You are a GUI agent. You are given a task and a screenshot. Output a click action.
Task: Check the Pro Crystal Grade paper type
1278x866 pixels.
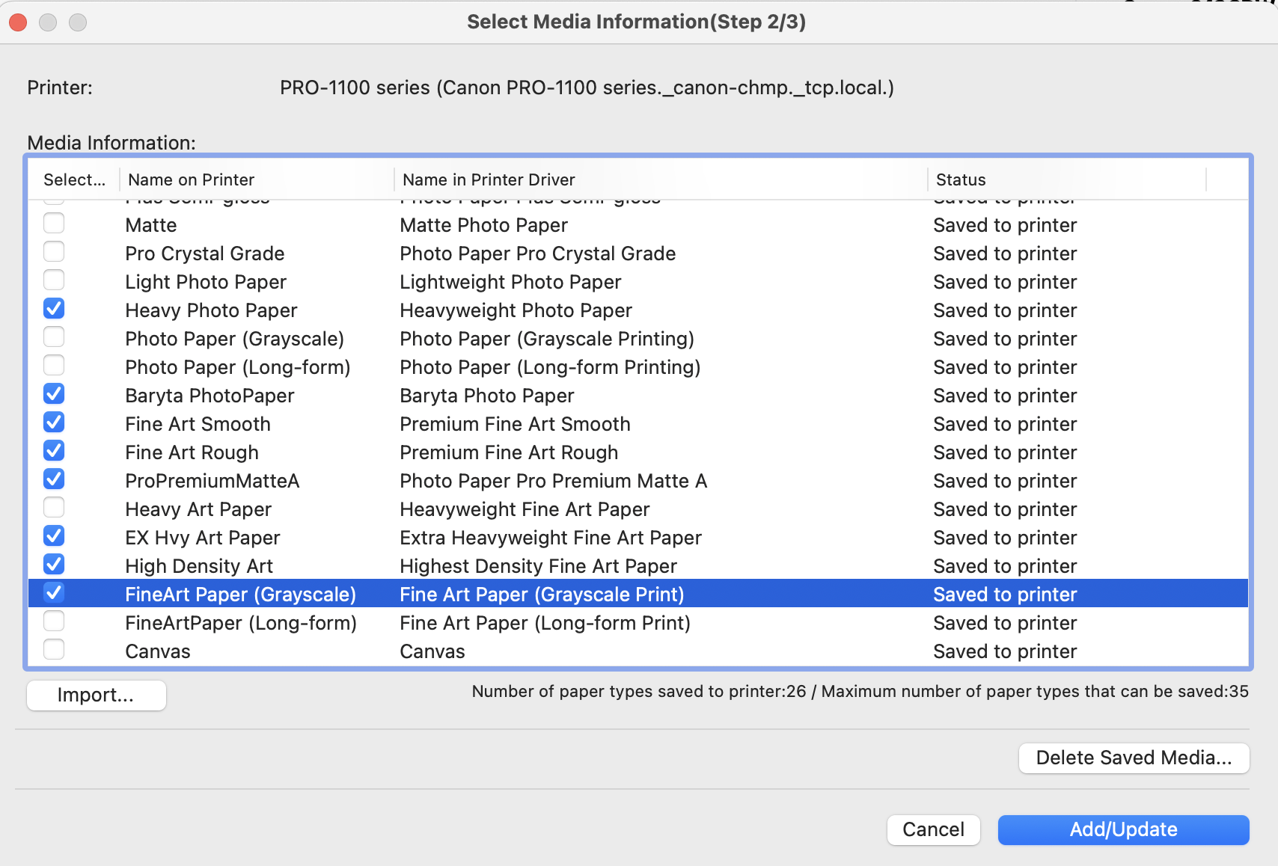pyautogui.click(x=53, y=251)
